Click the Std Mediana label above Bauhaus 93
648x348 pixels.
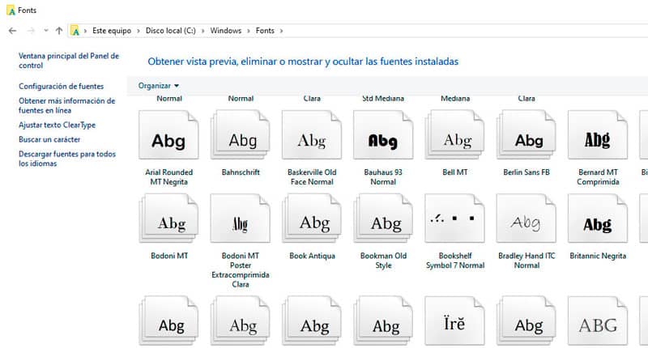[383, 99]
